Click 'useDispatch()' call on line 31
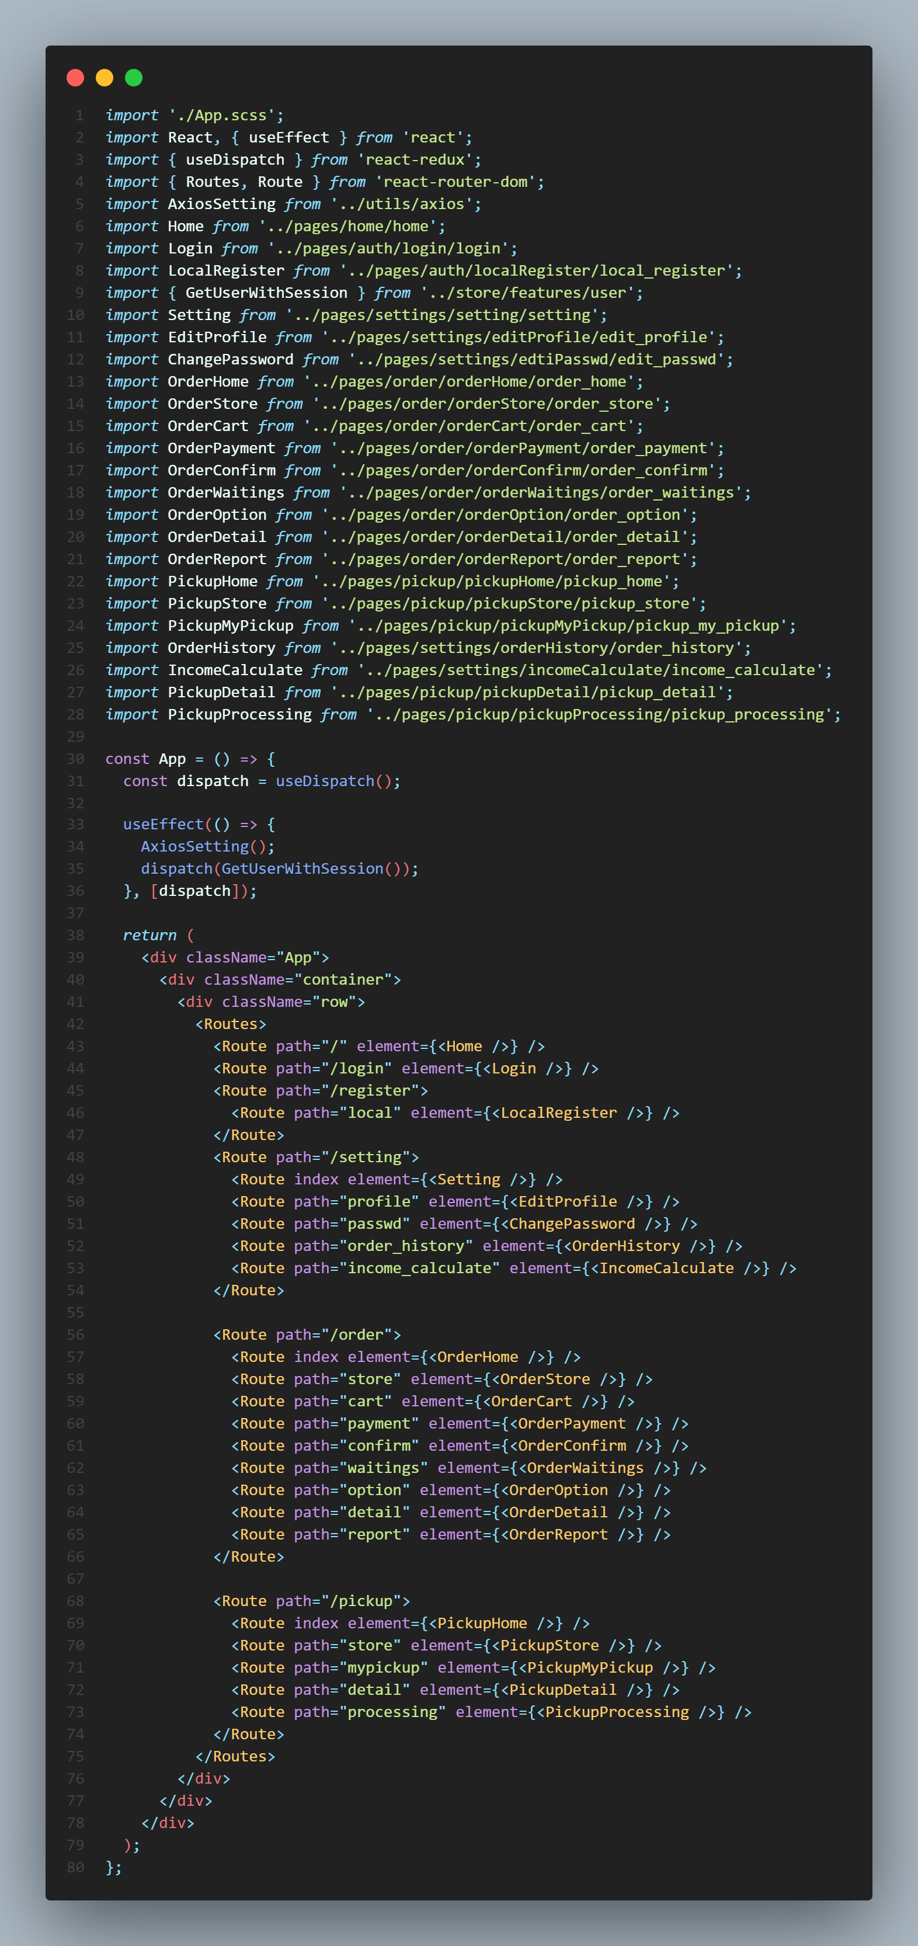Image resolution: width=918 pixels, height=1946 pixels. click(x=334, y=781)
